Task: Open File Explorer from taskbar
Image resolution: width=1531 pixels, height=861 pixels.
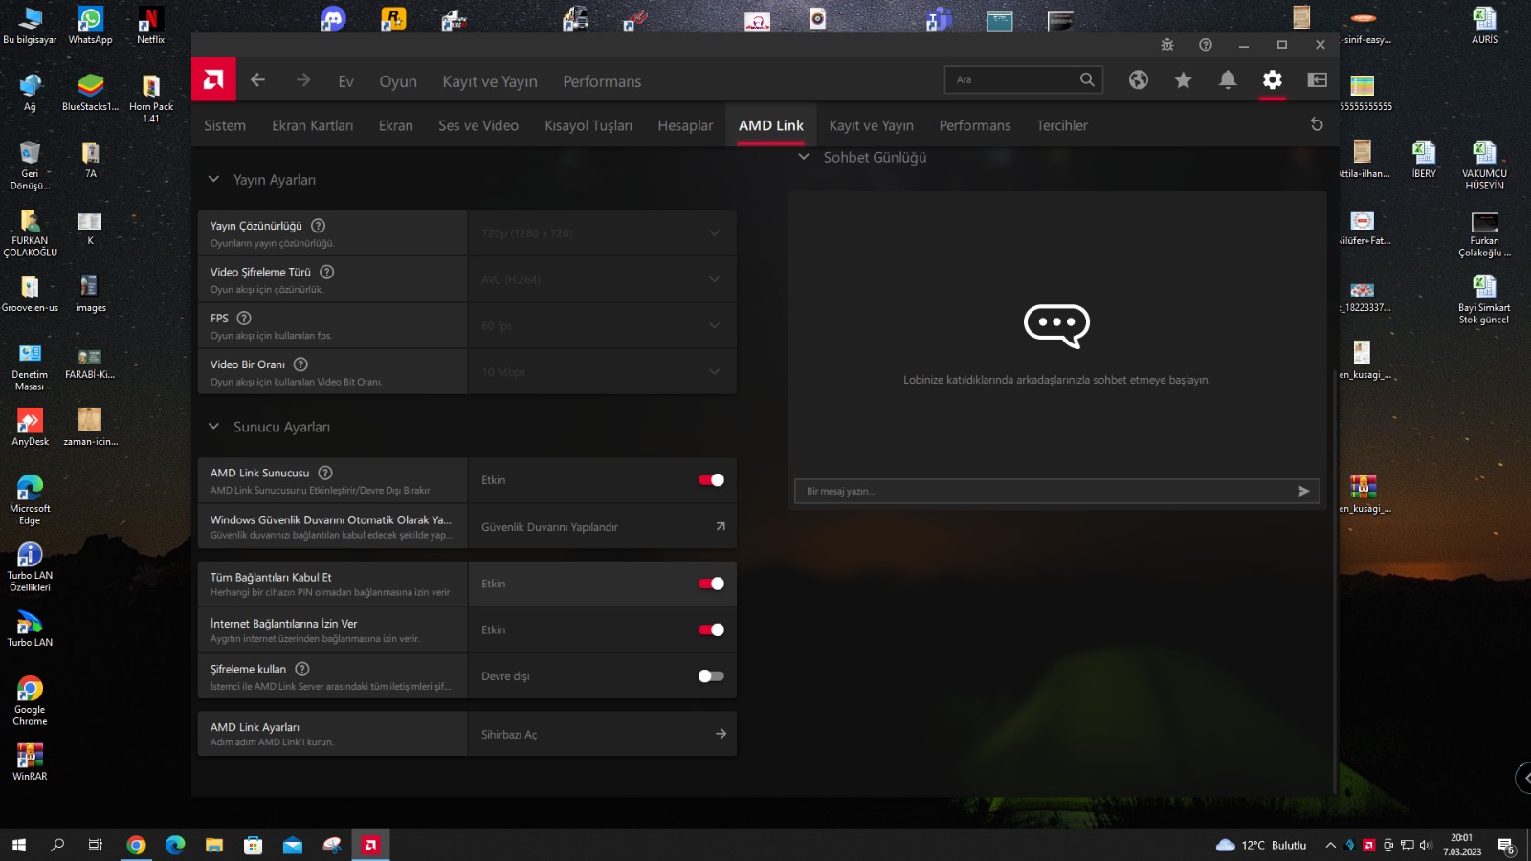Action: [214, 845]
